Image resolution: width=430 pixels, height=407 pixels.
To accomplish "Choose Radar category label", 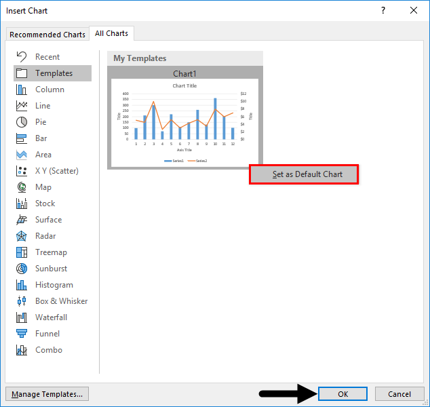I will pos(45,236).
